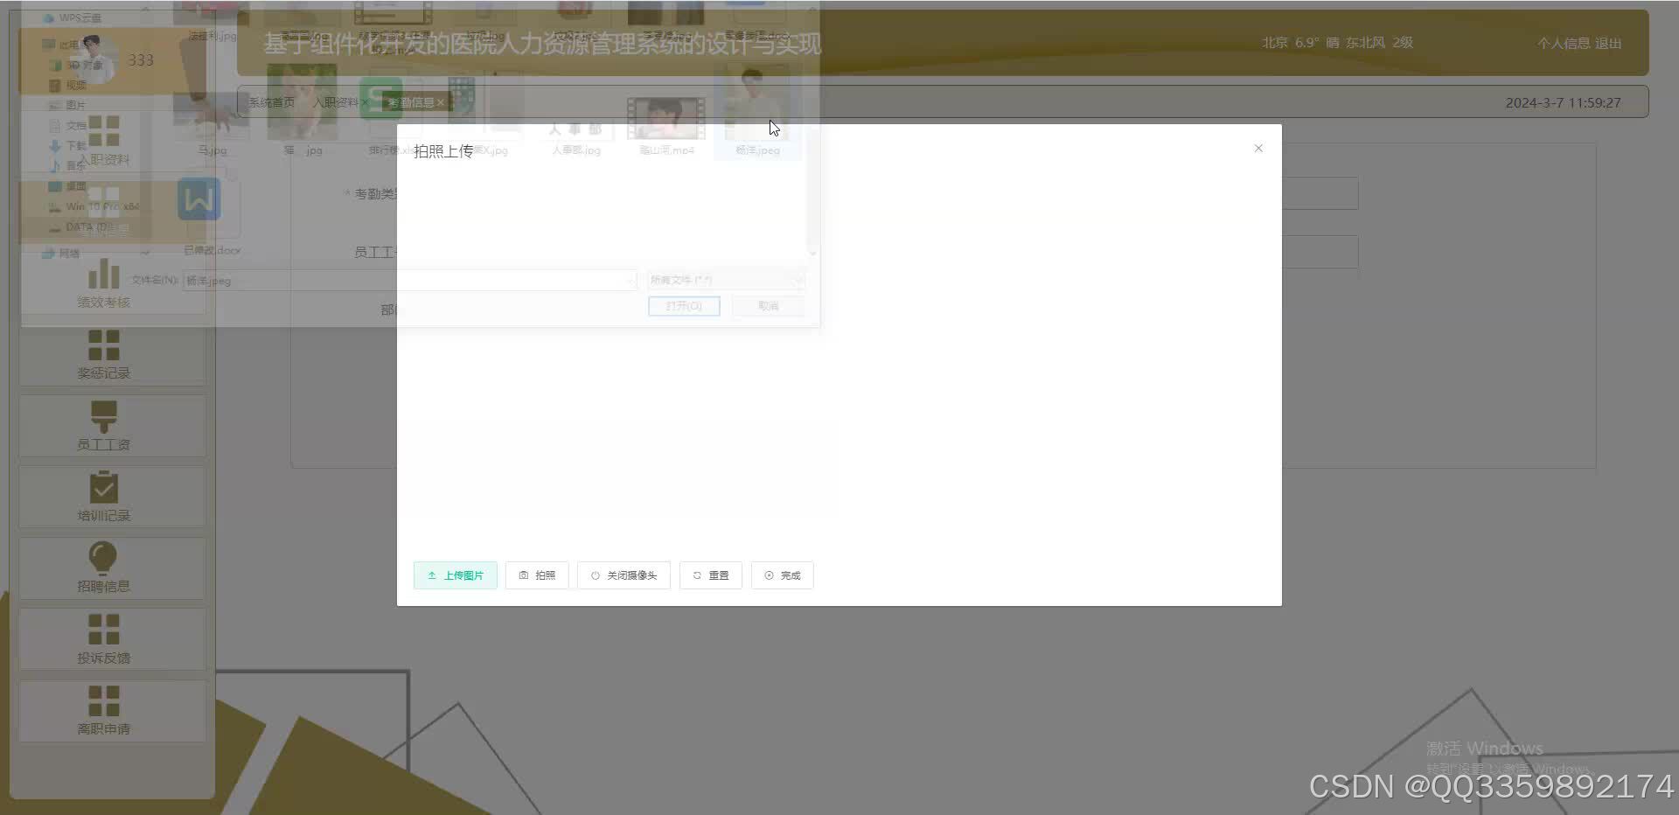Click the user avatar beside 333
This screenshot has height=815, width=1679.
tap(94, 59)
